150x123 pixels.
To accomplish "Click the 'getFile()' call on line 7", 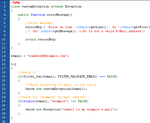I will coord(142,27).
